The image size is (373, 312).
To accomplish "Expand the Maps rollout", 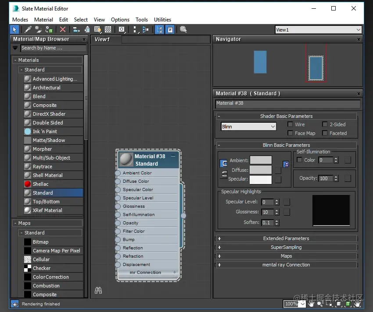I will 287,256.
